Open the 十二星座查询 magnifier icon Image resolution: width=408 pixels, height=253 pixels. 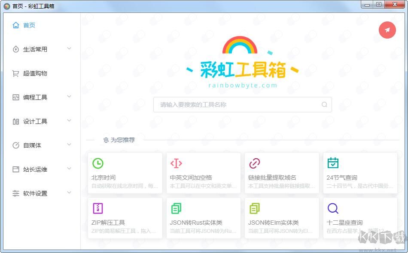[x=333, y=208]
